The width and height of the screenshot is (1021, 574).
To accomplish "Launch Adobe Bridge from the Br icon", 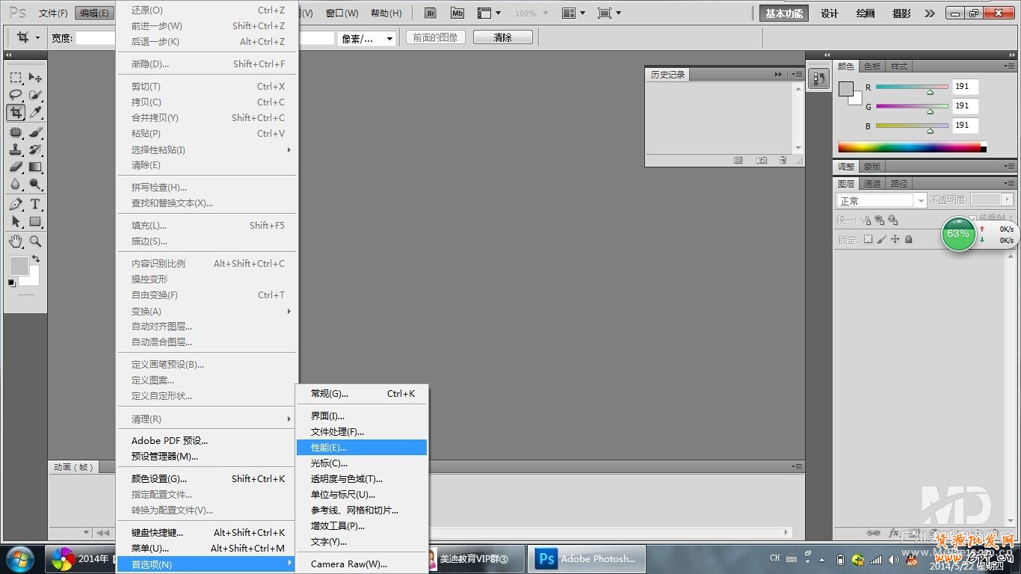I will pyautogui.click(x=430, y=13).
